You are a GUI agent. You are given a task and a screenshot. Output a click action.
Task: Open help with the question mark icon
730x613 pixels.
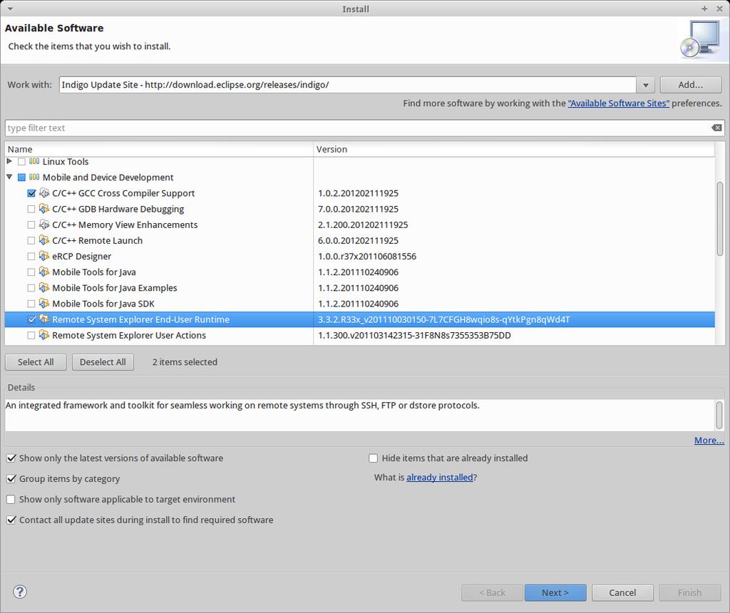click(19, 592)
